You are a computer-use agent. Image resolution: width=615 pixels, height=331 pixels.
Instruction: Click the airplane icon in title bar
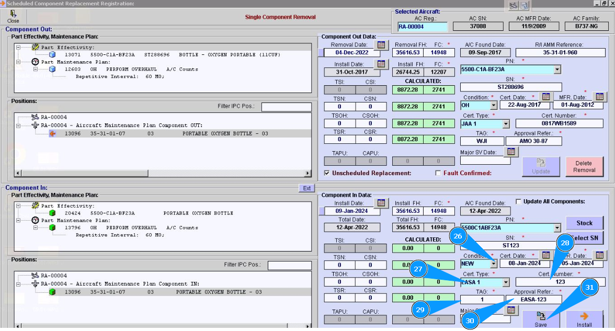[x=513, y=6]
